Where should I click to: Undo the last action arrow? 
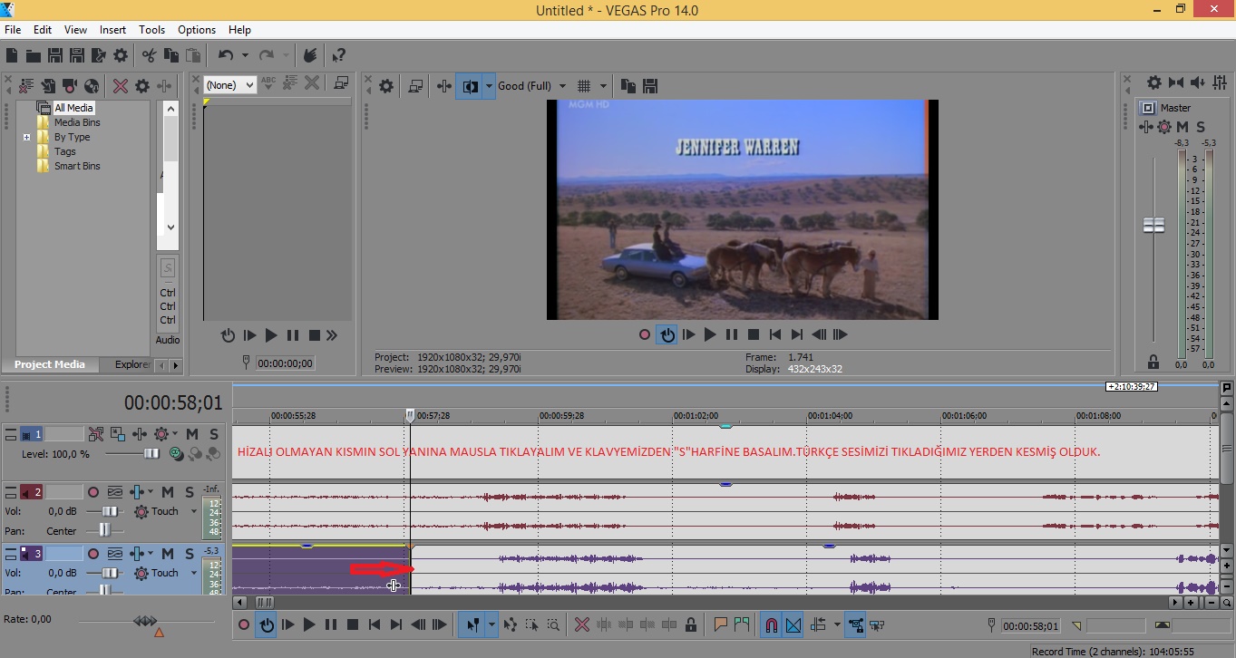[226, 55]
